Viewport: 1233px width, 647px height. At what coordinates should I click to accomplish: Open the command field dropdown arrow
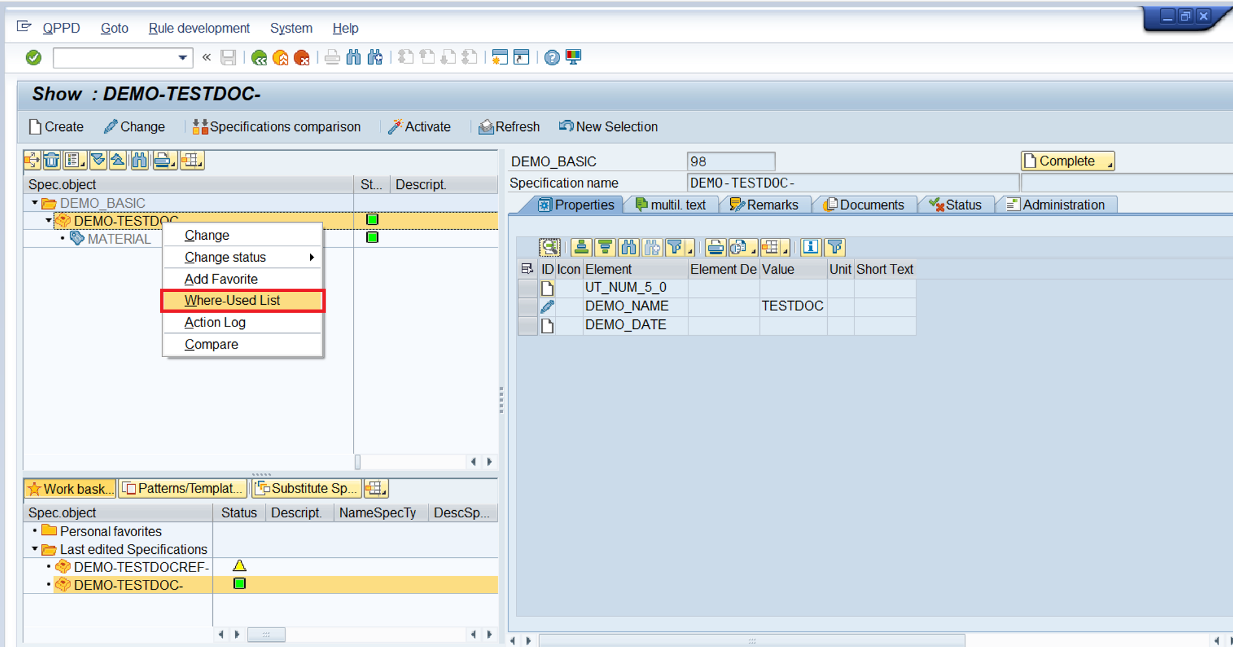pos(182,58)
